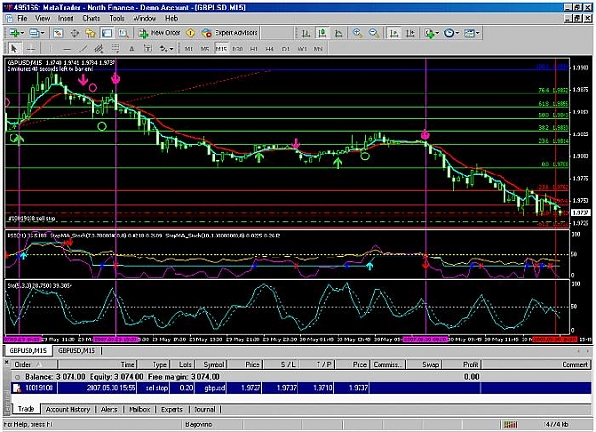
Task: Select the Fibonacci Retracement tool
Action: tap(115, 49)
